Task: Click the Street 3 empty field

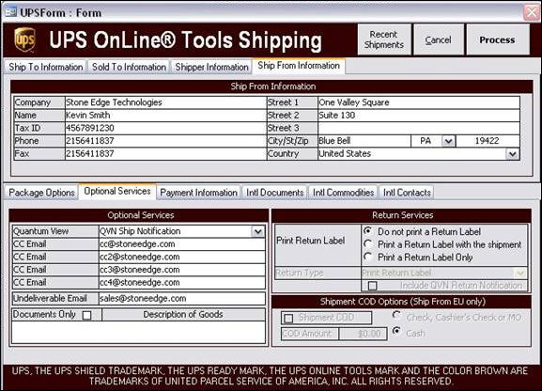Action: pyautogui.click(x=418, y=128)
